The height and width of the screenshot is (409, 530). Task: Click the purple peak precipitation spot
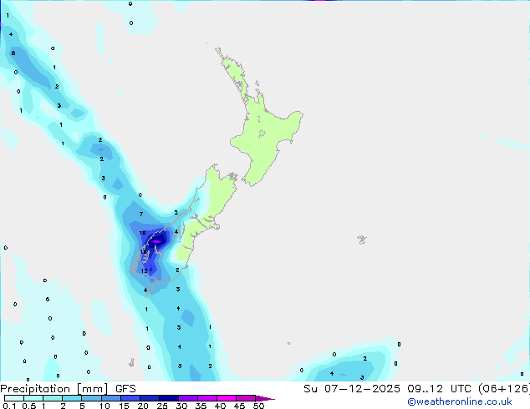click(x=155, y=241)
